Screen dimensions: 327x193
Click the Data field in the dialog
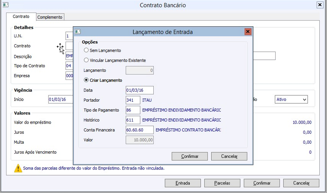[140, 90]
